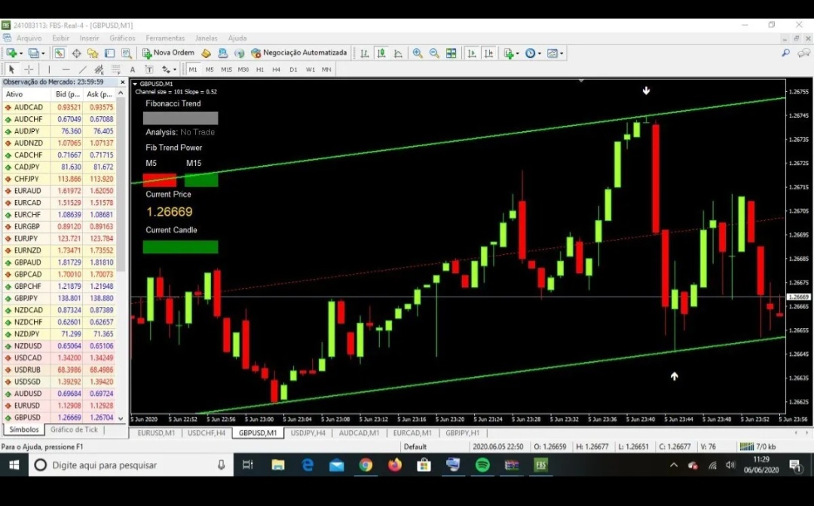Screen dimensions: 814x506
Task: Pick the horizontal line drawing tool
Action: (66, 69)
